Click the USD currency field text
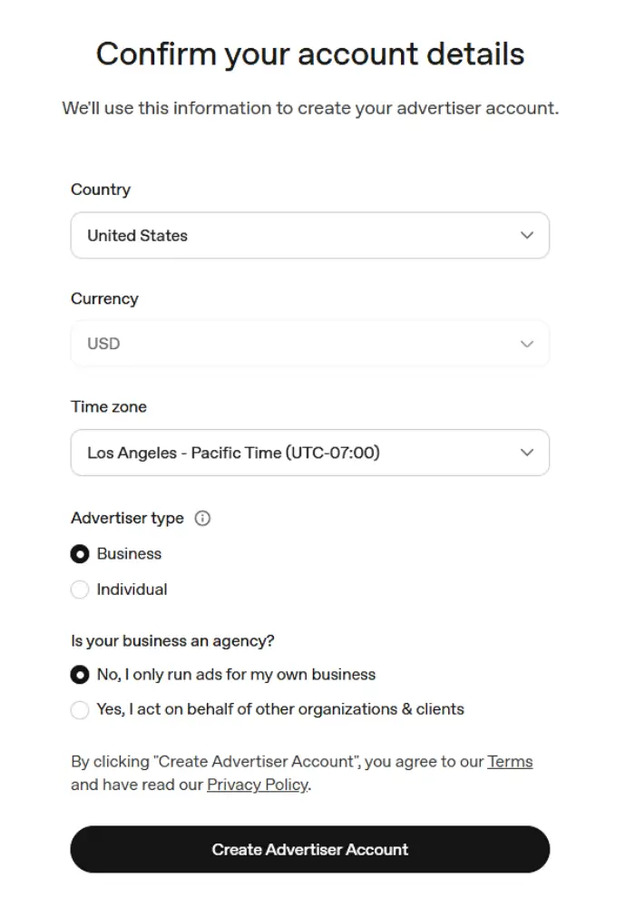The height and width of the screenshot is (907, 635). click(103, 344)
